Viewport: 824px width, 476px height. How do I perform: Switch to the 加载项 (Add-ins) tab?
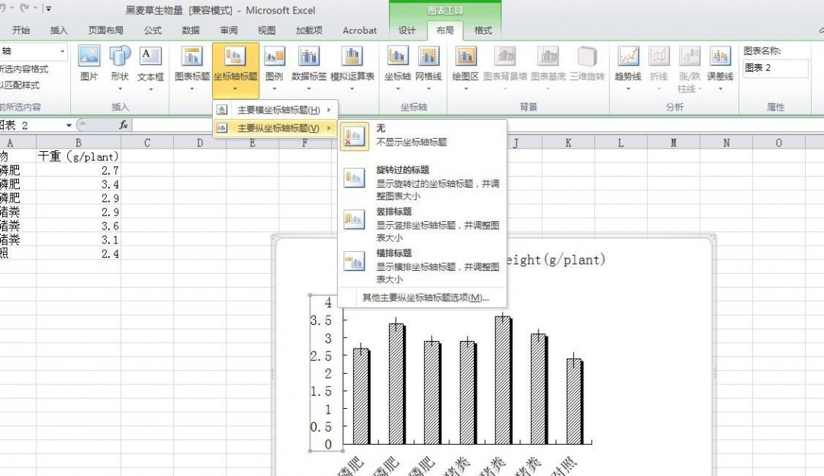pos(309,31)
